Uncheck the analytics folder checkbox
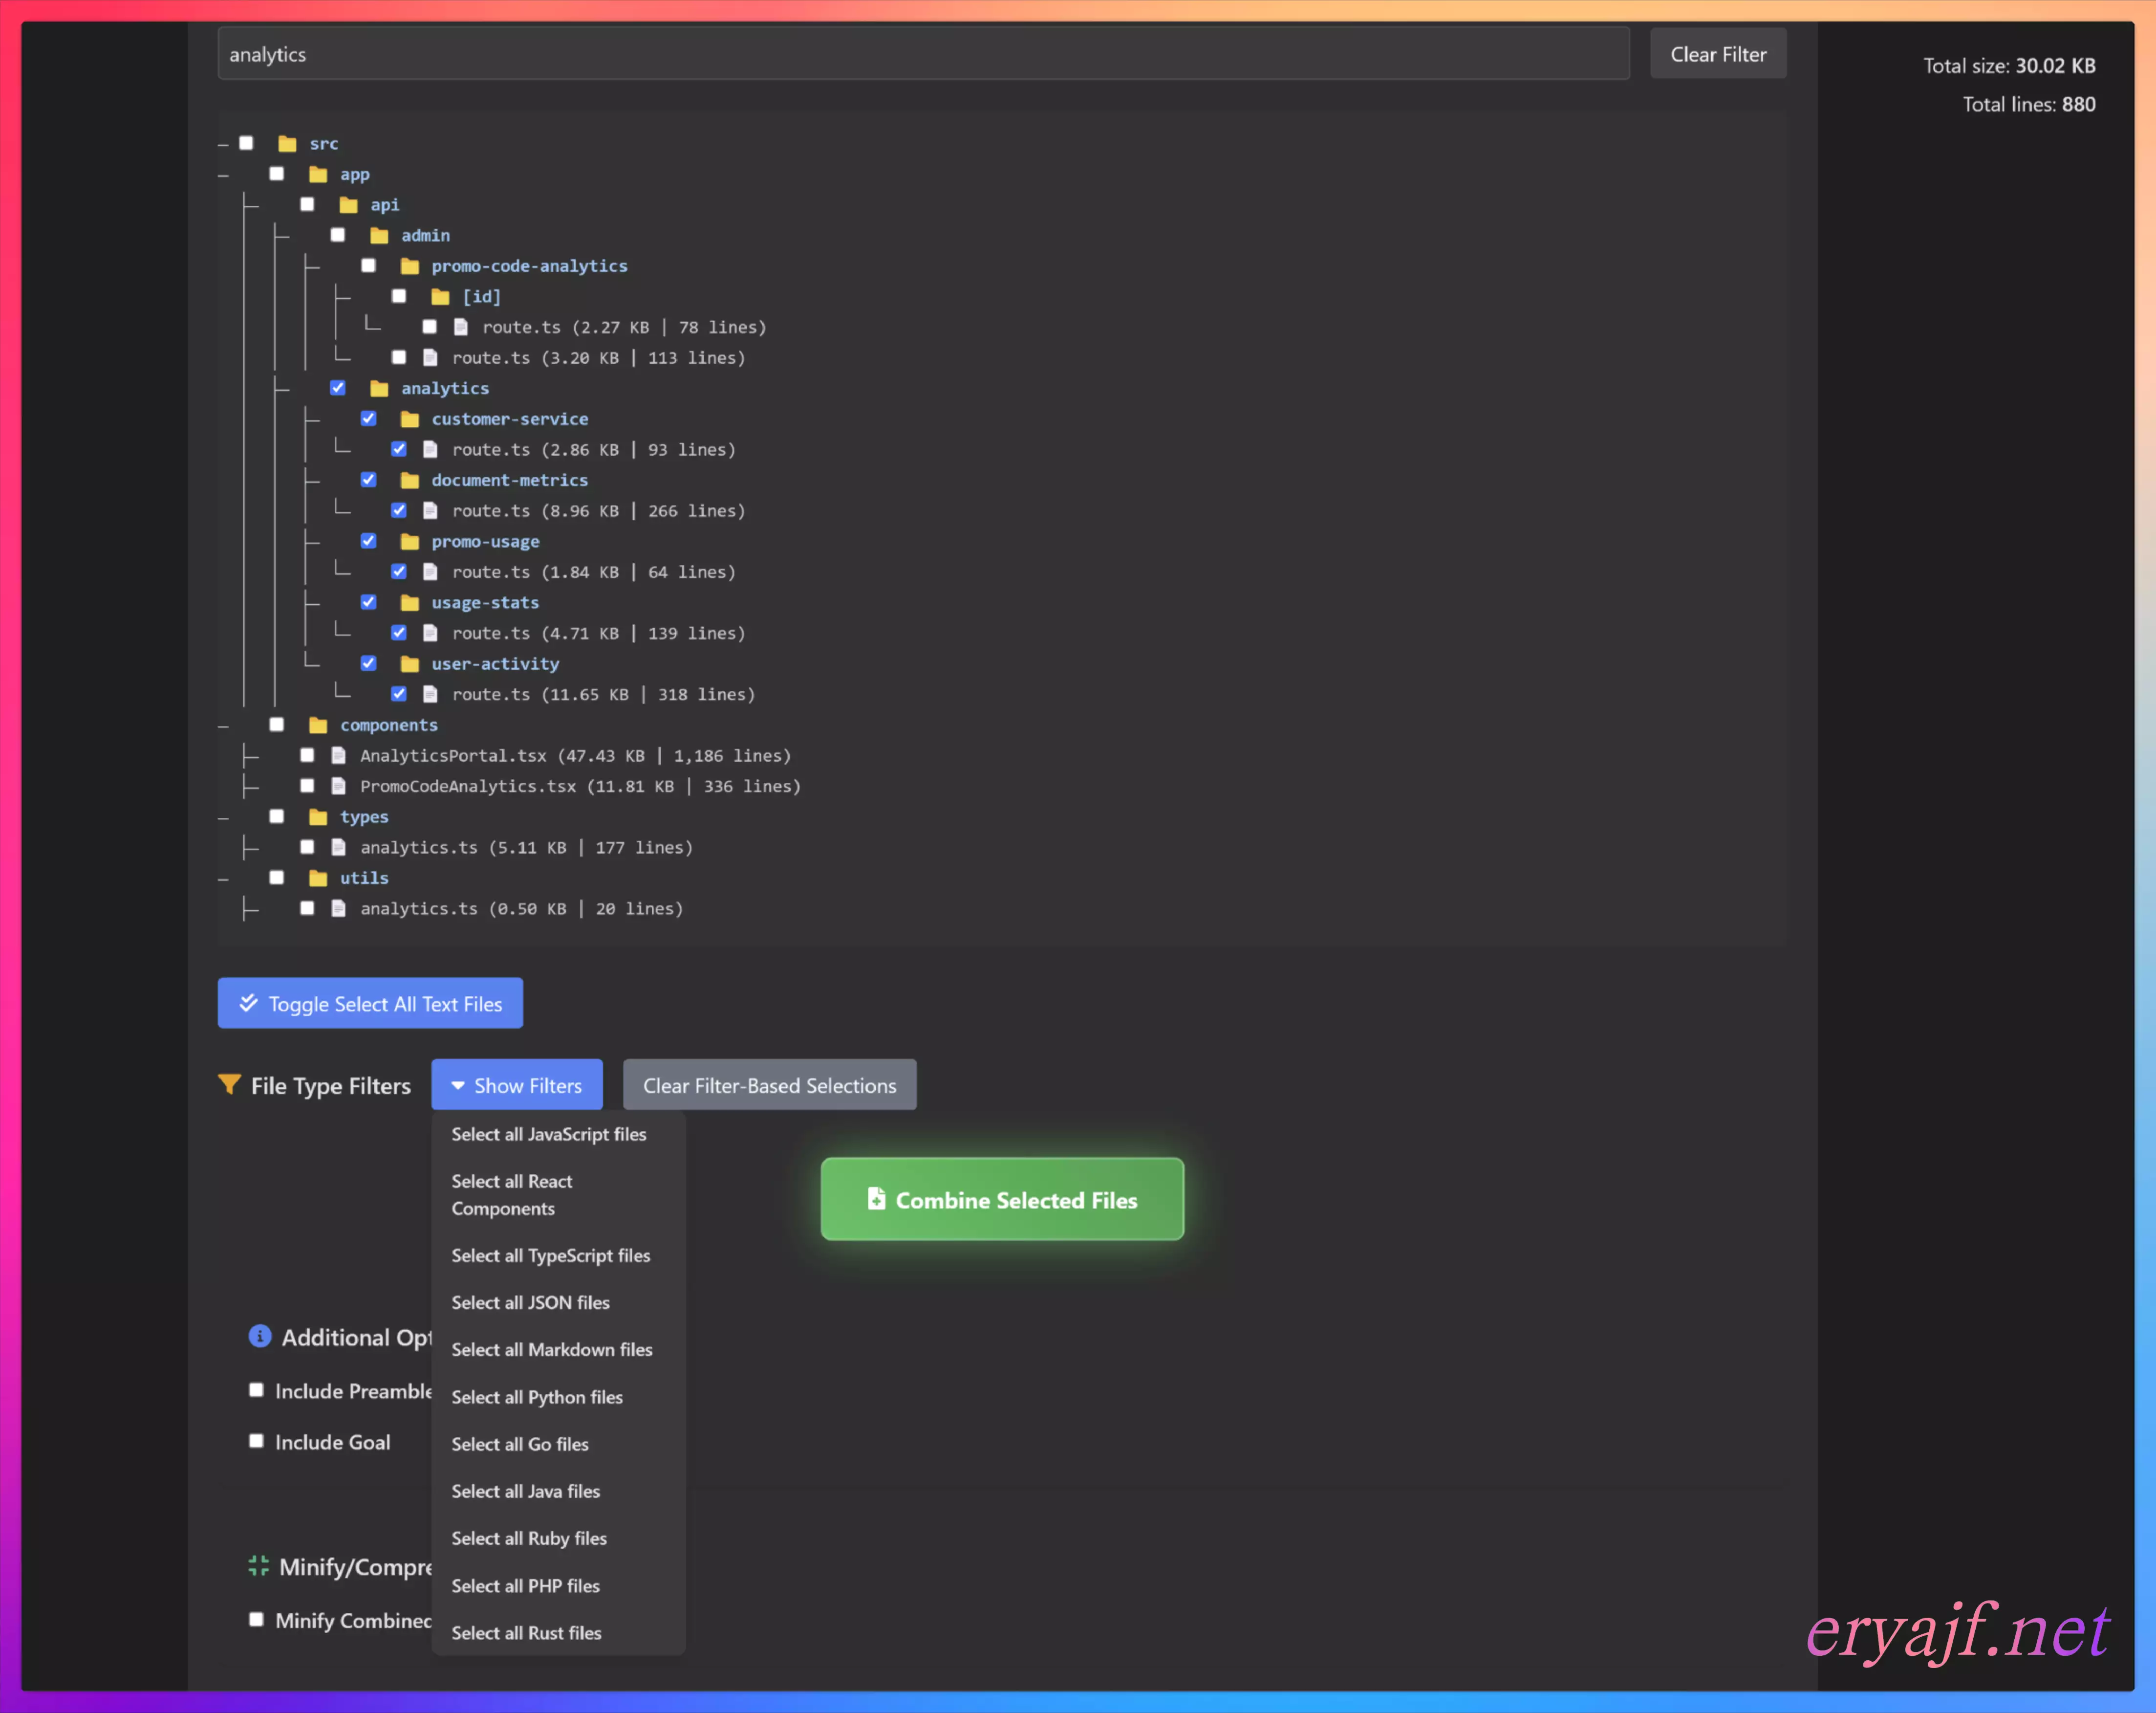2156x1713 pixels. (338, 388)
